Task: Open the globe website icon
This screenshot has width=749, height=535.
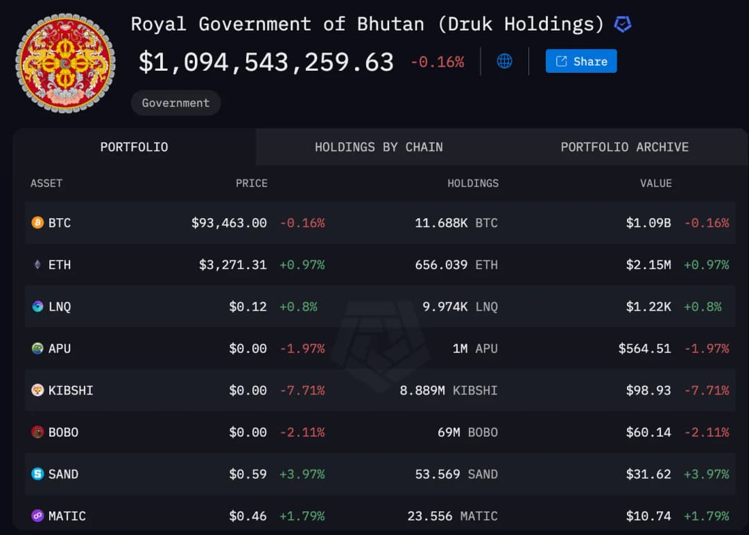Action: tap(505, 61)
